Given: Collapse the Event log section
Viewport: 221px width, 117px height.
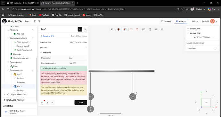Looking at the screenshot, I should pos(41,53).
